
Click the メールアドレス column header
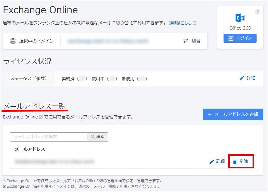30,149
